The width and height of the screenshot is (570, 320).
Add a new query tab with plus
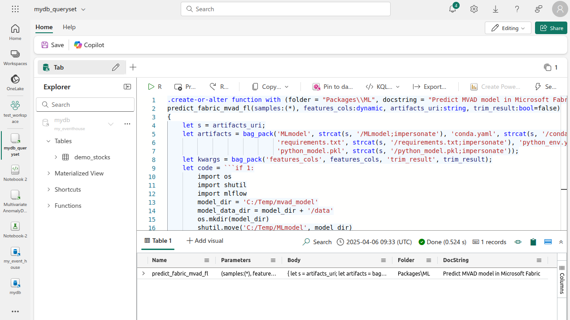(133, 67)
